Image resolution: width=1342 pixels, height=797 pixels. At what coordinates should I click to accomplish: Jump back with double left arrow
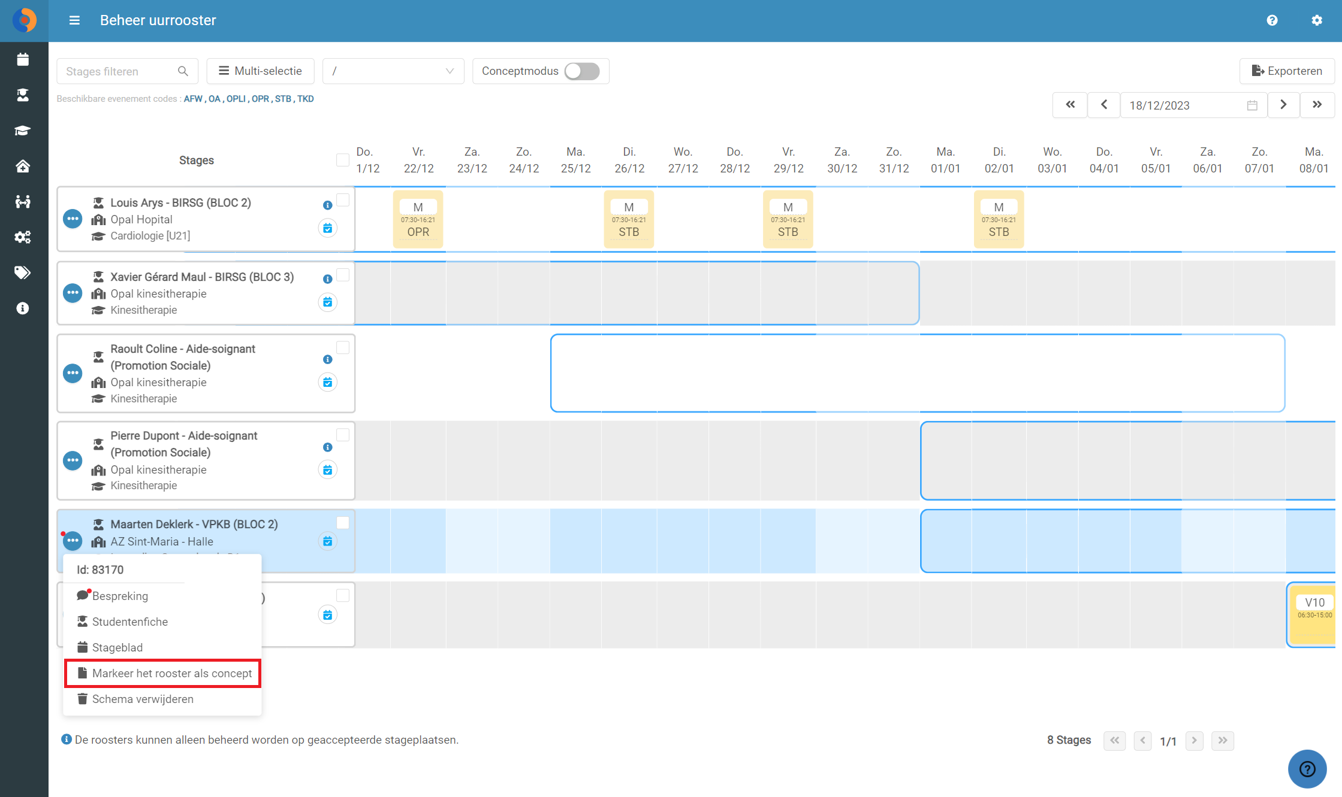click(x=1070, y=105)
